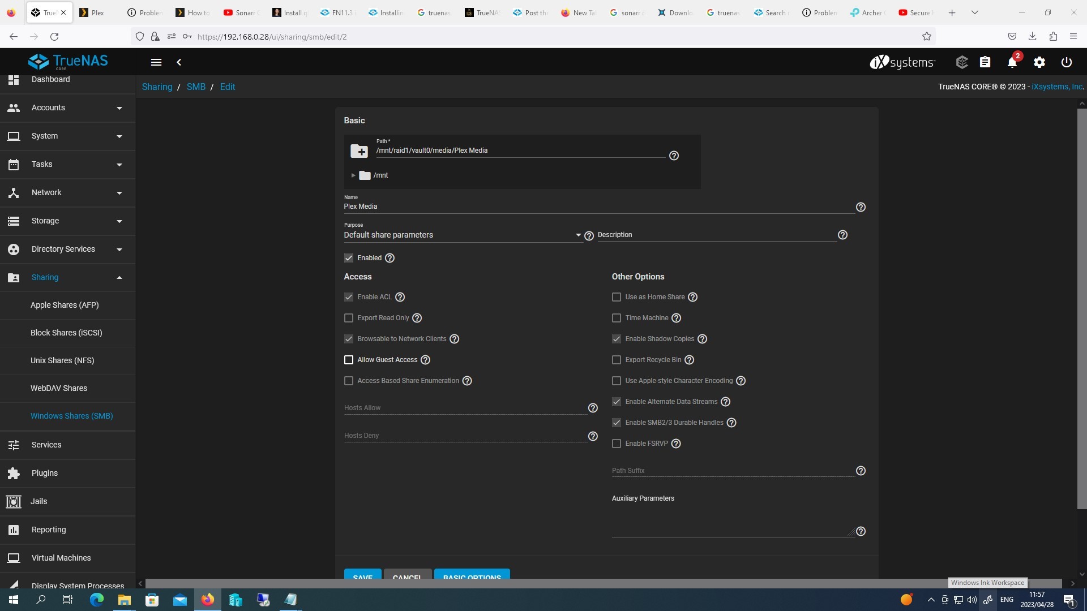Show help for Path Suffix
The image size is (1087, 611).
point(861,471)
